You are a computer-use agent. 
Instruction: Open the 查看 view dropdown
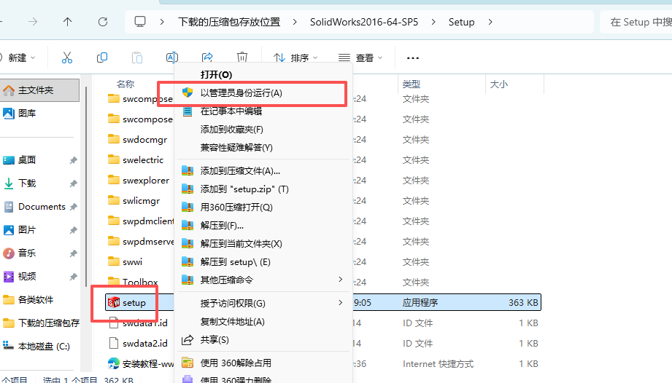[x=360, y=58]
